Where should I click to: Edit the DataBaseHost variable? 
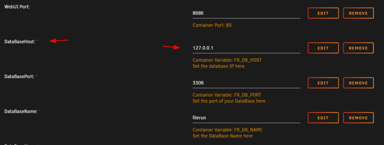click(x=323, y=48)
